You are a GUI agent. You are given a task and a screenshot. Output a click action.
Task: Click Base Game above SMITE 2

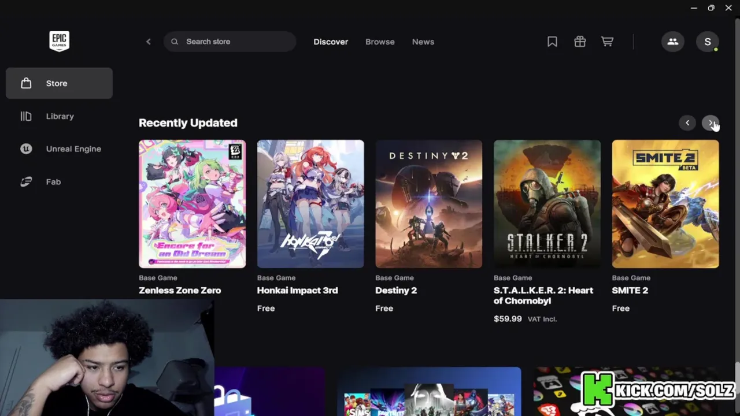point(631,278)
